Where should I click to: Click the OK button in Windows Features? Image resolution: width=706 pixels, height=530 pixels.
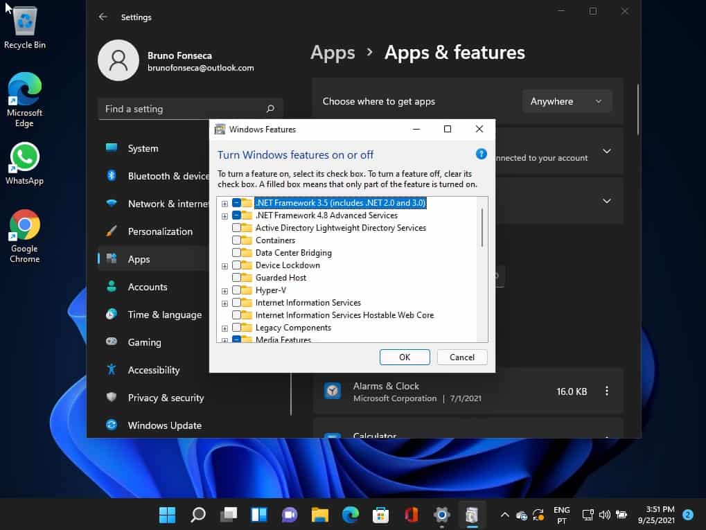pyautogui.click(x=405, y=357)
